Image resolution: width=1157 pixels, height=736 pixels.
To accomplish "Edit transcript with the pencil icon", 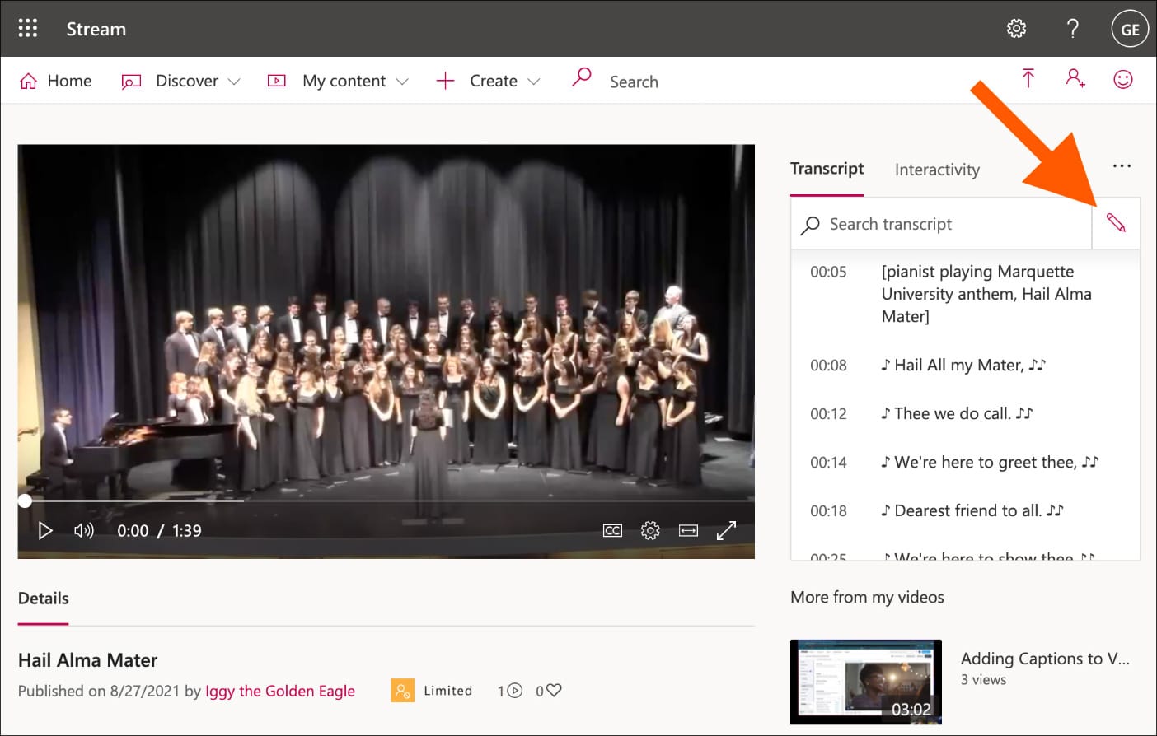I will (x=1116, y=223).
